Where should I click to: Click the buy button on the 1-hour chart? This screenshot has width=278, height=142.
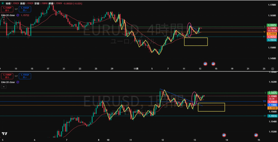[25, 76]
